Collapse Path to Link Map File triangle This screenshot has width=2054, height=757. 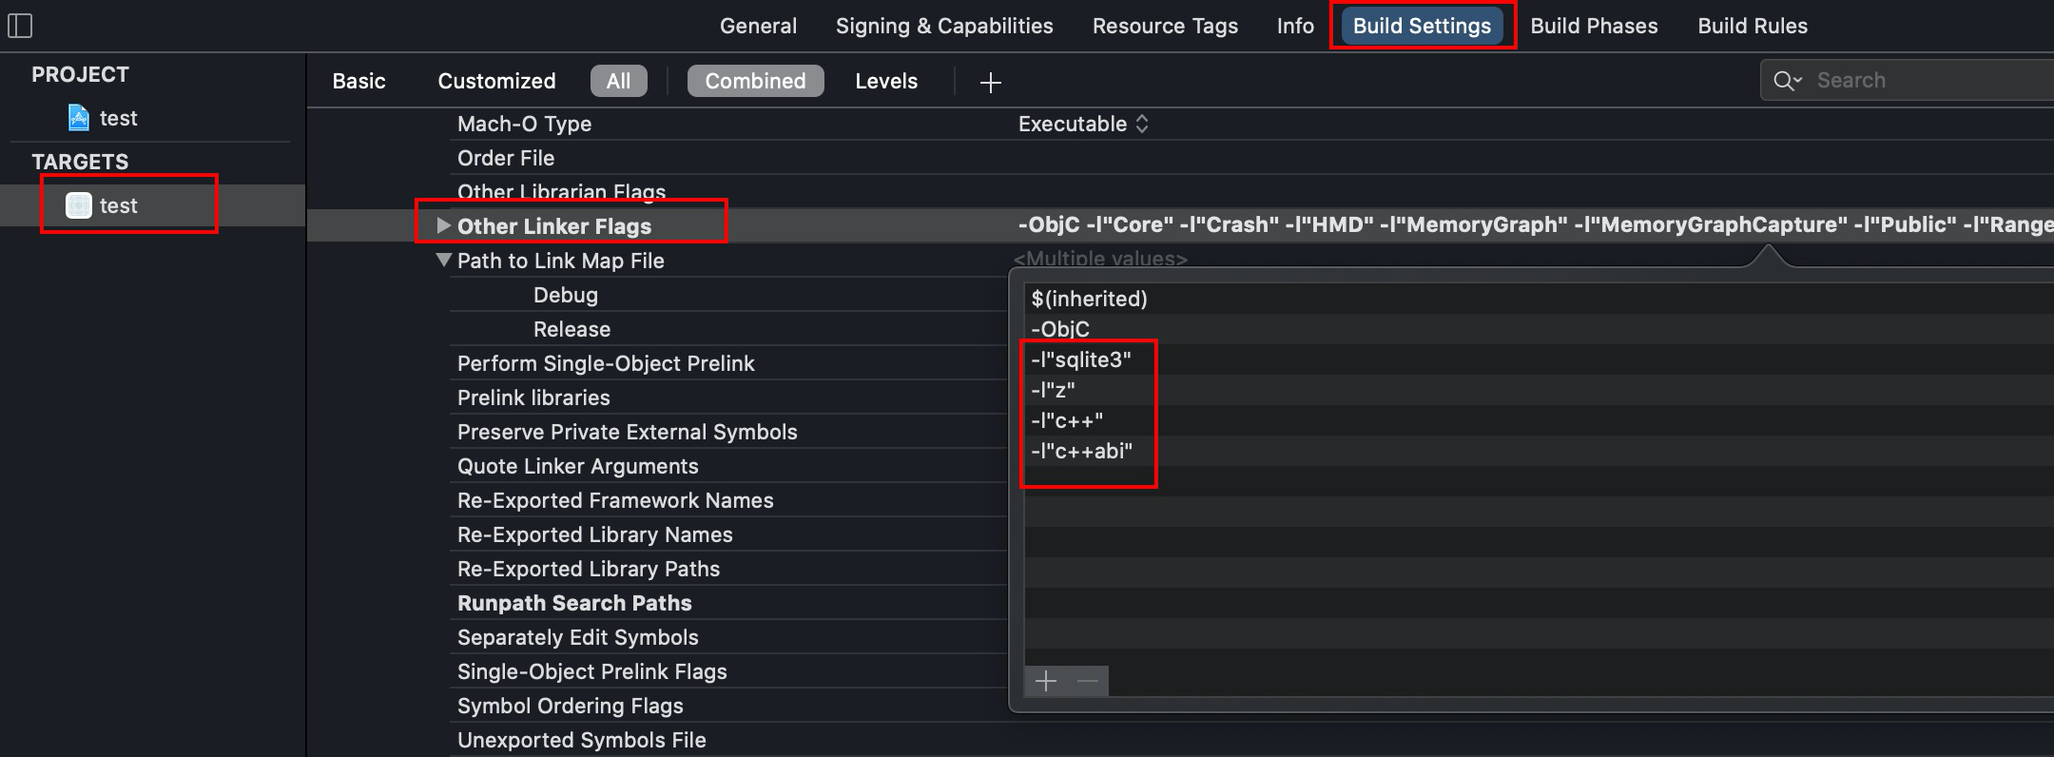click(x=443, y=260)
